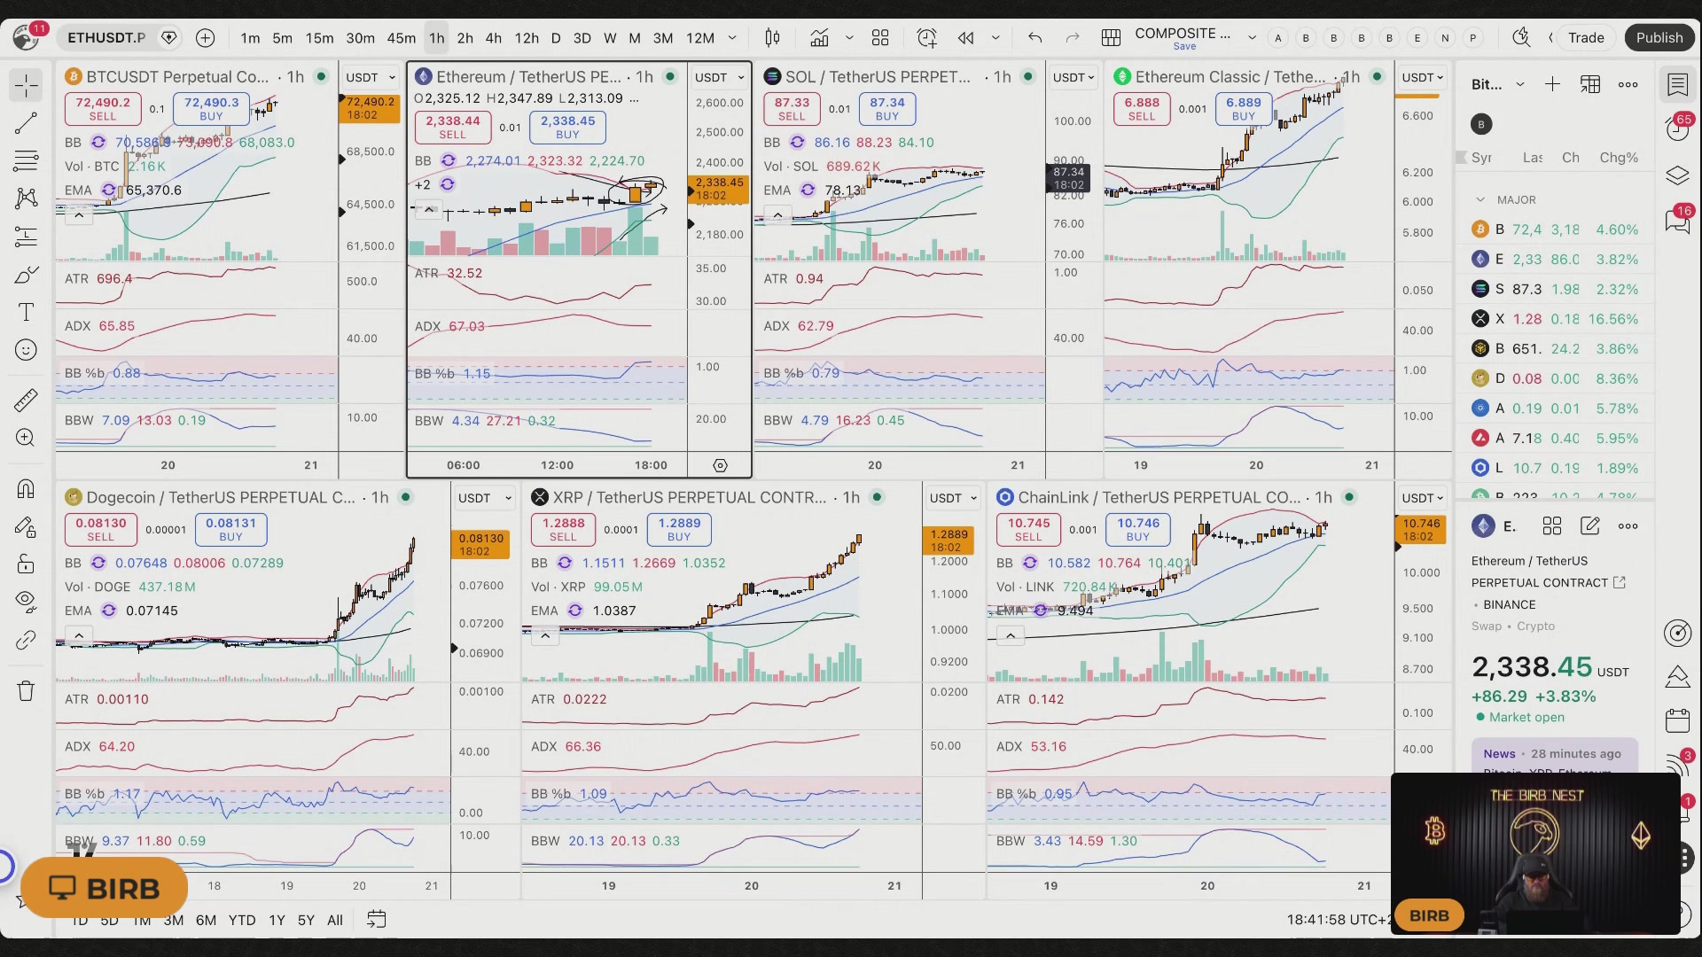Toggle magnet mode for drawings
This screenshot has height=957, width=1702.
(26, 489)
